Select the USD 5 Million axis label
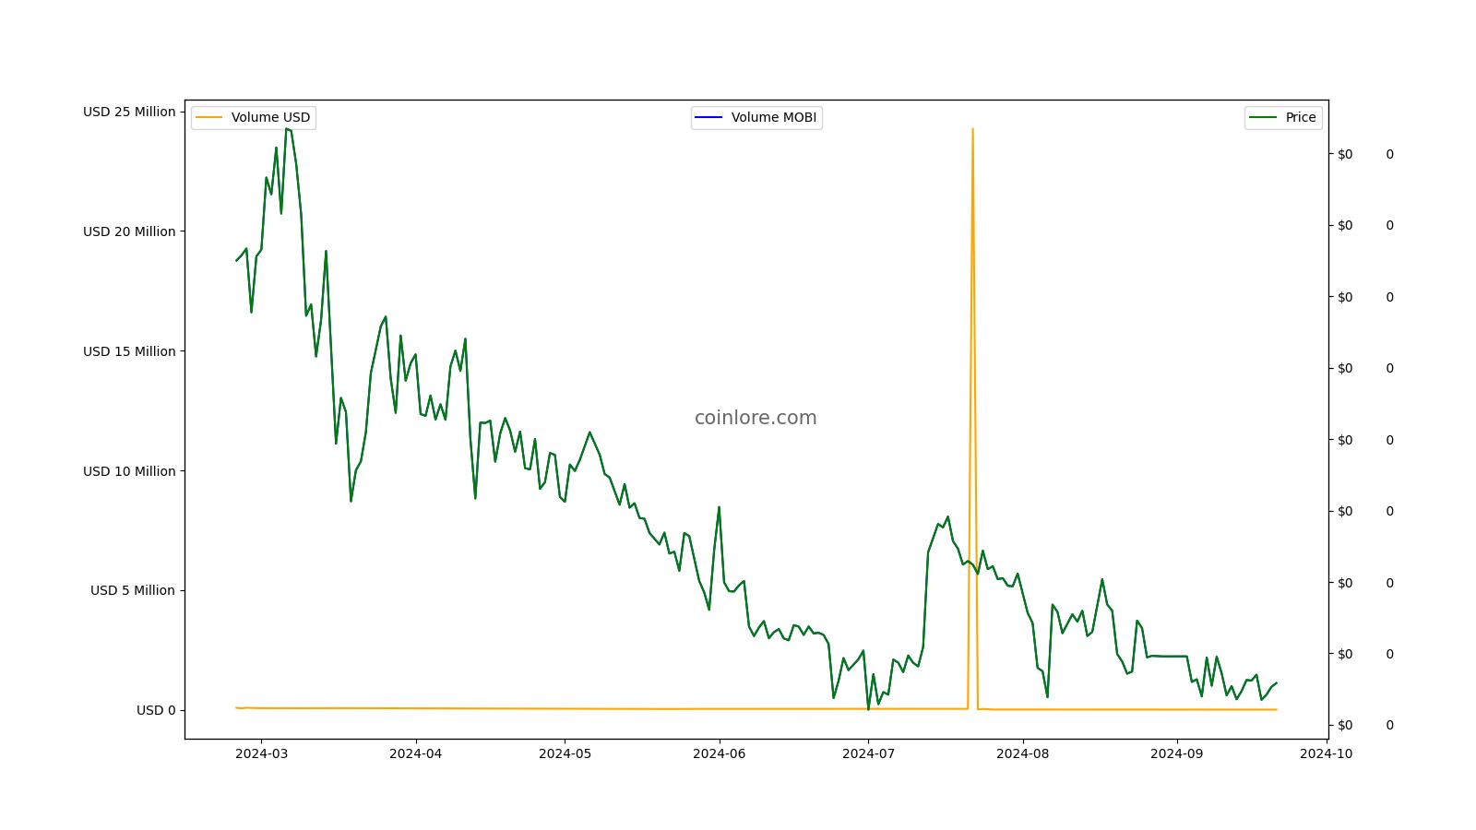 [133, 590]
